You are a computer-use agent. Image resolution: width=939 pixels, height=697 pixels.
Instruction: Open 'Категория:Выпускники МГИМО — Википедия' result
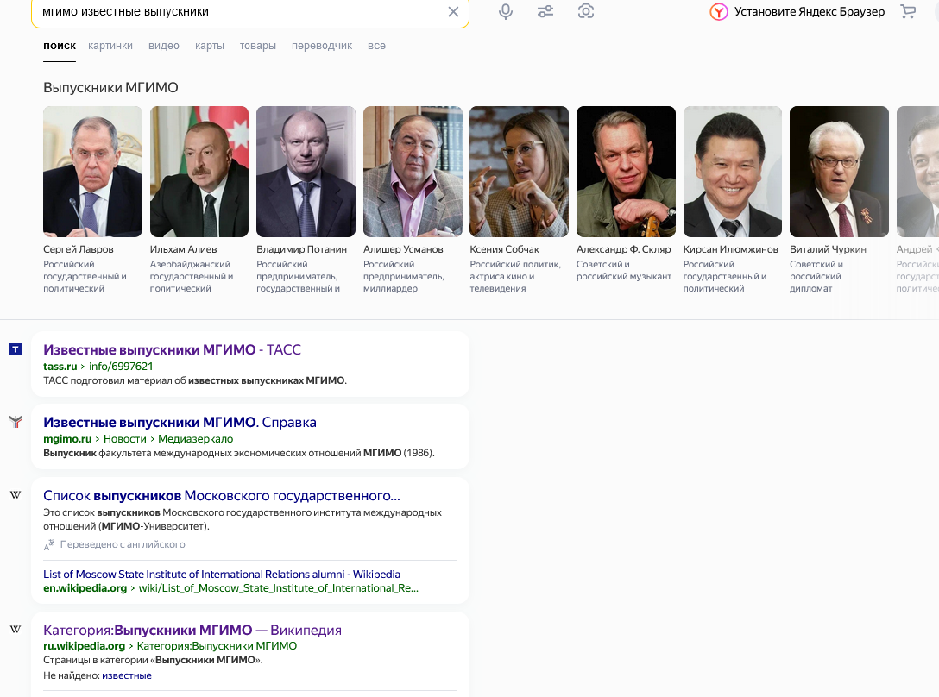click(x=192, y=630)
